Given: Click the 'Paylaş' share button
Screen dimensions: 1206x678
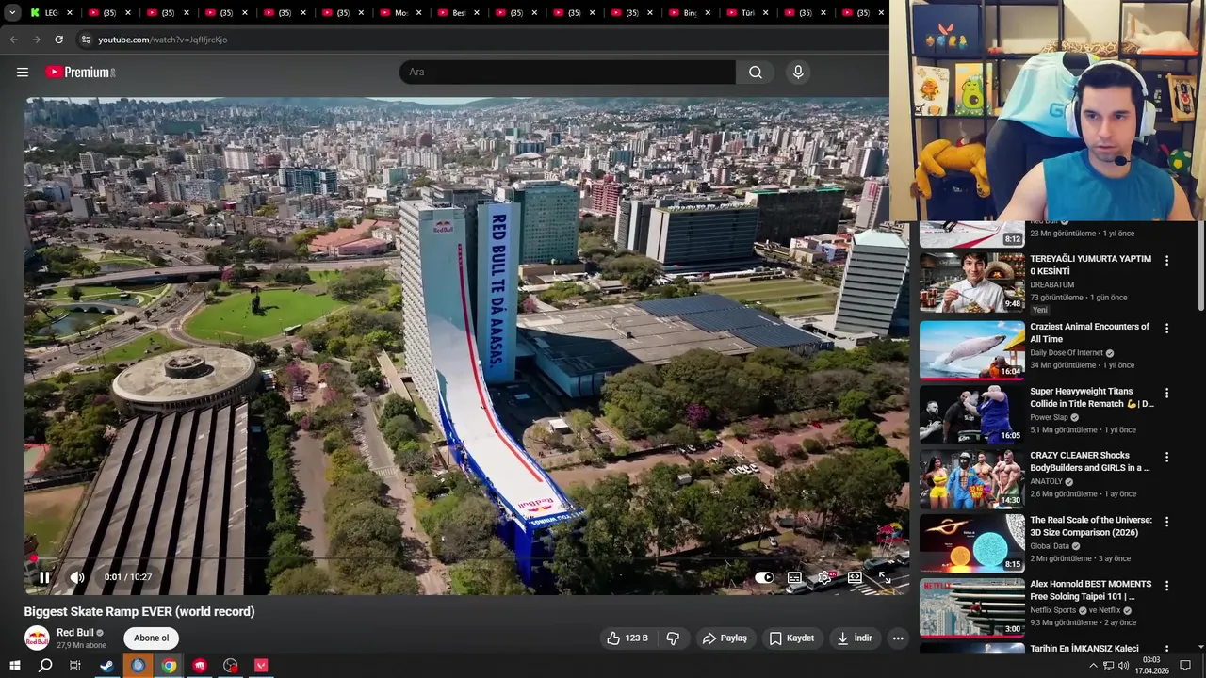Looking at the screenshot, I should point(725,638).
